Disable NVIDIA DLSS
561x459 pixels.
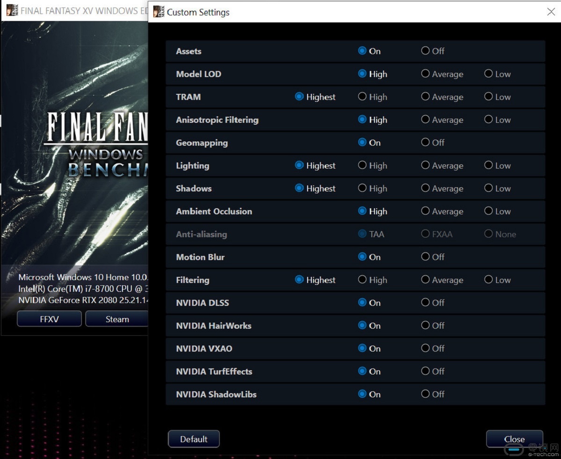425,303
